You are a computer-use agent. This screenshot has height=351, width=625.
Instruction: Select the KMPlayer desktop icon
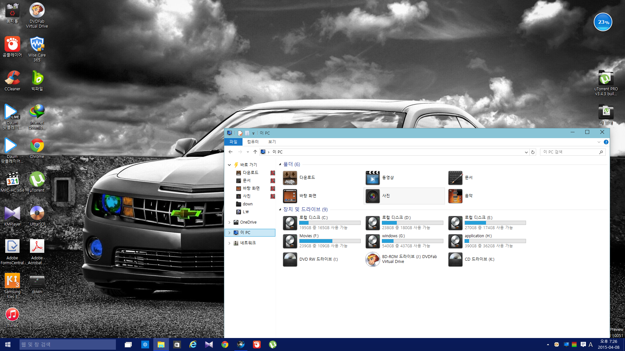click(x=12, y=216)
